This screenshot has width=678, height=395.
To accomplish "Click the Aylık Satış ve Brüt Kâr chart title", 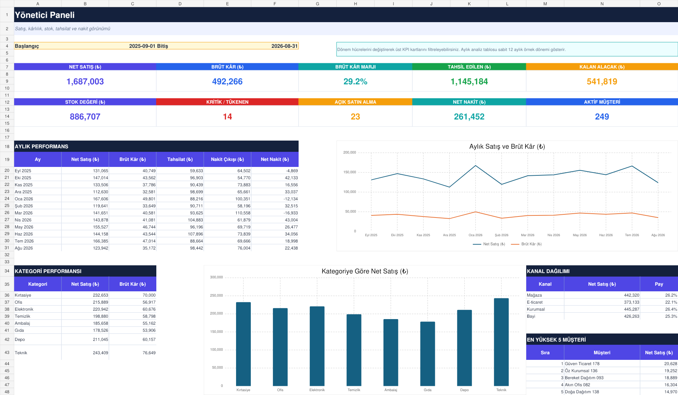I will point(507,147).
